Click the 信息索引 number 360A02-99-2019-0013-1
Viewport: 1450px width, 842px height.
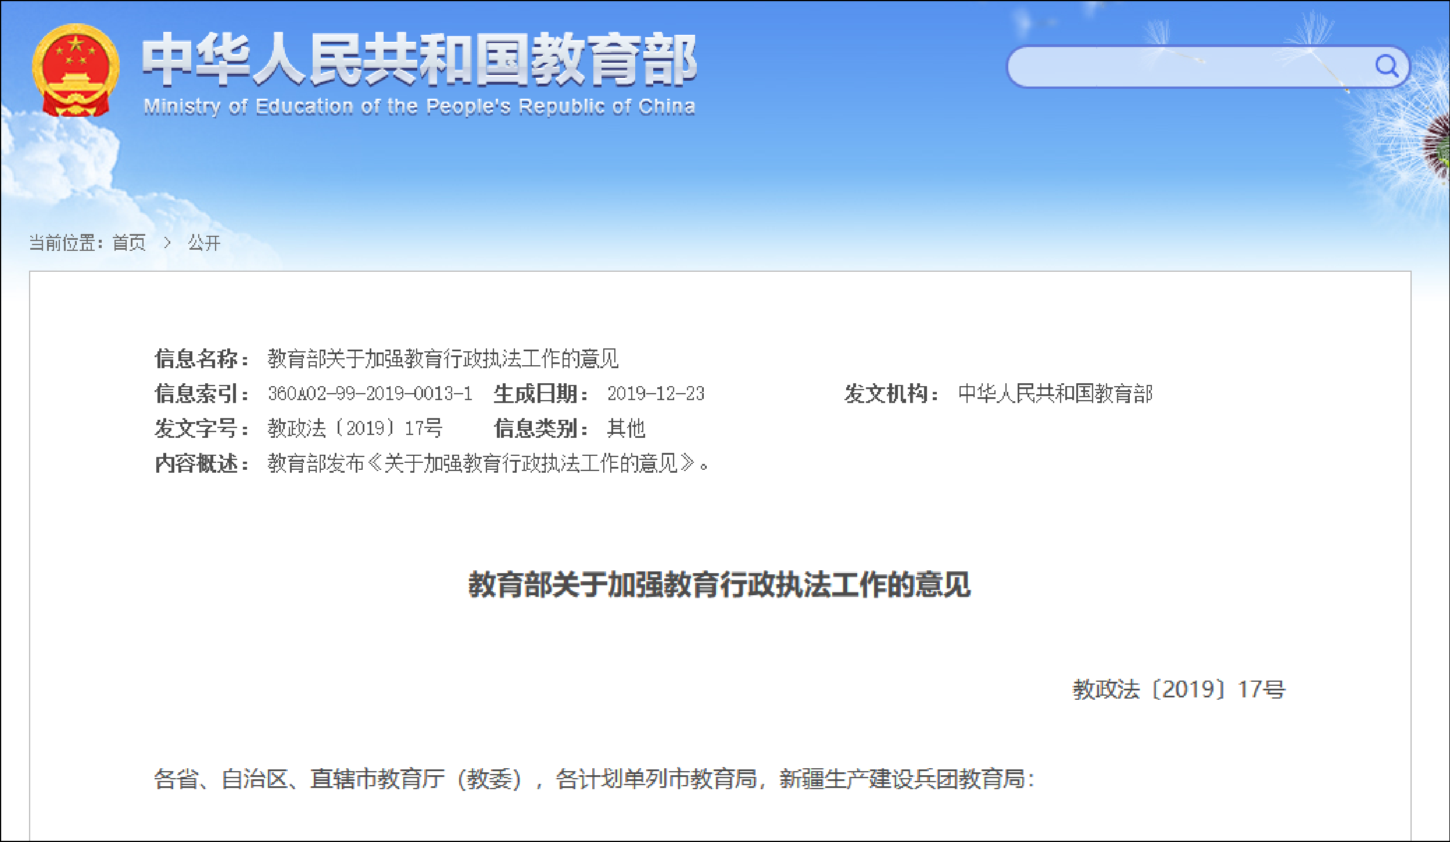370,394
